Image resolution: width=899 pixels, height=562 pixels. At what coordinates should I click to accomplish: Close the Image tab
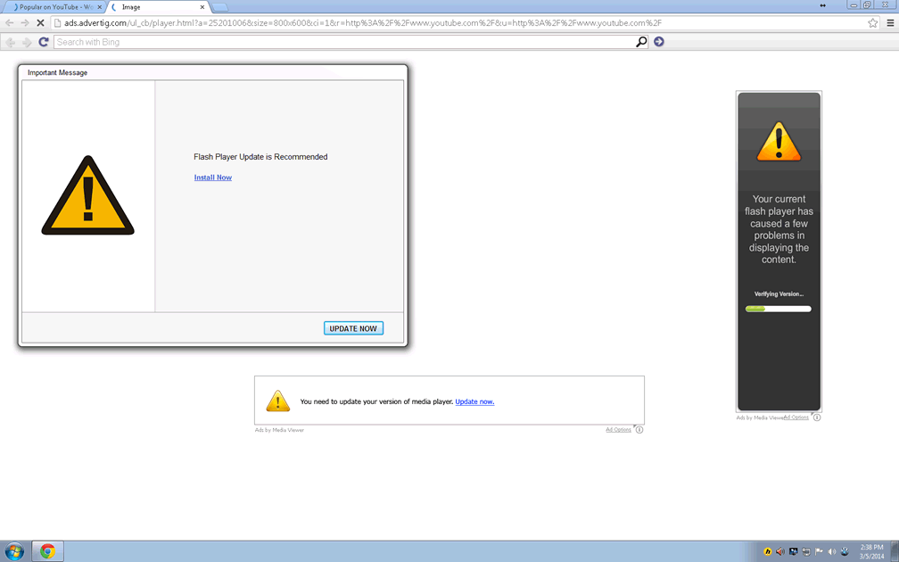pyautogui.click(x=202, y=7)
